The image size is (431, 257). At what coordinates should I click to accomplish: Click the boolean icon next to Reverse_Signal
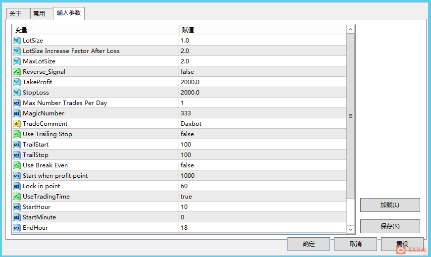(x=17, y=72)
